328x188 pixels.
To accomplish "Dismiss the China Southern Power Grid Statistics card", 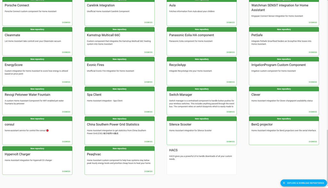I will click(148, 142).
